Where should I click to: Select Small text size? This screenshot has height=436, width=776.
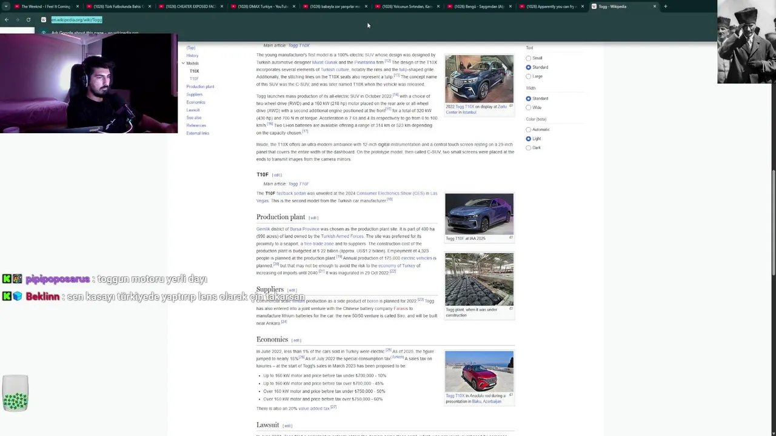pyautogui.click(x=528, y=58)
